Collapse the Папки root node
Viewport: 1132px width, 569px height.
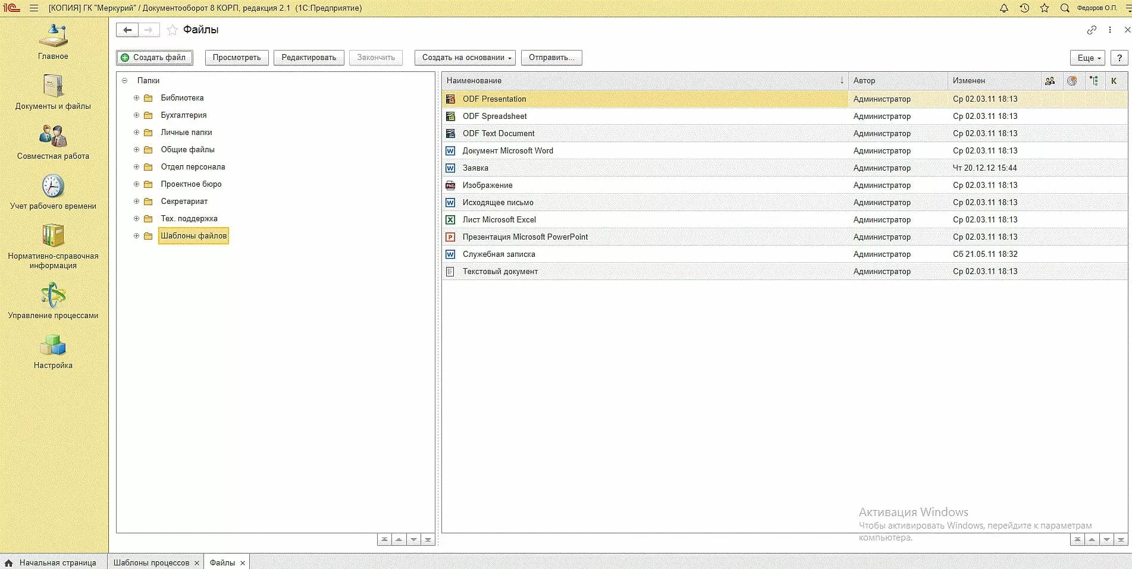point(124,81)
